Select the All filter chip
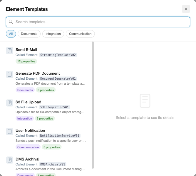Screen dimensions: 196x176 tap(11, 34)
